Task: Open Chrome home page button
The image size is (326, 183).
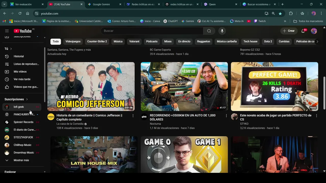Action: pos(28,13)
